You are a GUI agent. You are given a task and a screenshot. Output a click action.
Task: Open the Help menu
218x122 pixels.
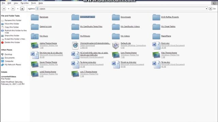point(41,3)
